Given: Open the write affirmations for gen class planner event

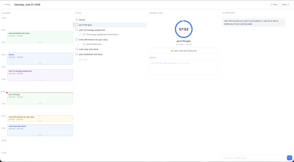Looking at the screenshot, I should coord(40,119).
